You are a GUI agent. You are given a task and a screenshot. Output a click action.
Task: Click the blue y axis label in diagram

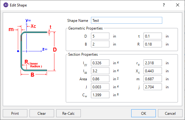(x=28, y=20)
